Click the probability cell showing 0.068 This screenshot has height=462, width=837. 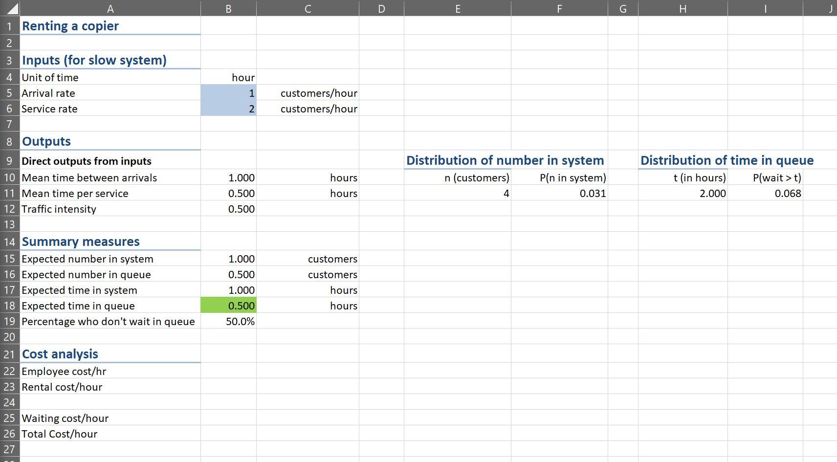[765, 193]
